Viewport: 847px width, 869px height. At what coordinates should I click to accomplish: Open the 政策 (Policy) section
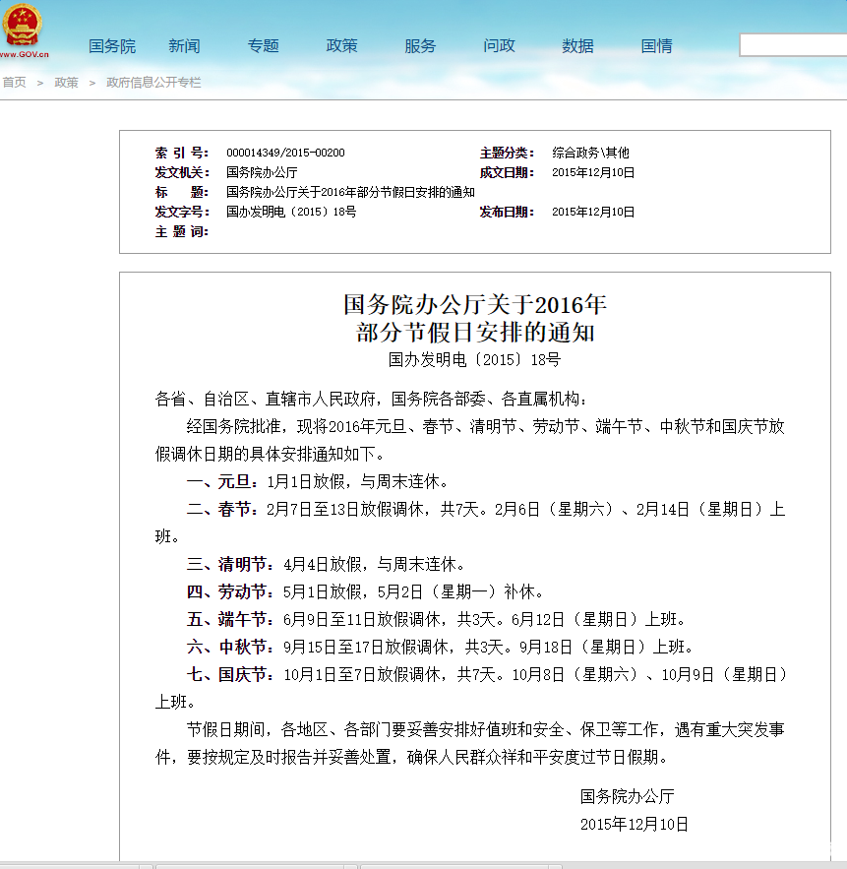coord(341,44)
